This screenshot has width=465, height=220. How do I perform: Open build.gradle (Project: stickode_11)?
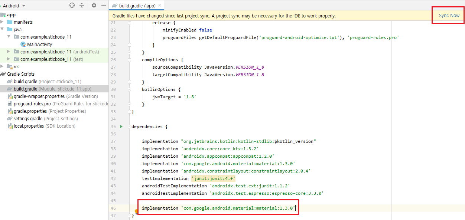tap(48, 82)
